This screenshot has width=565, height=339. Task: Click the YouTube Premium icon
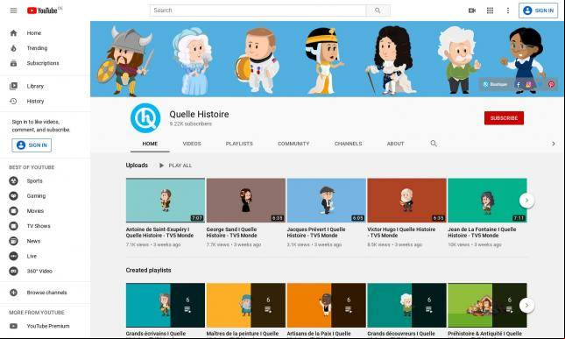coord(13,326)
